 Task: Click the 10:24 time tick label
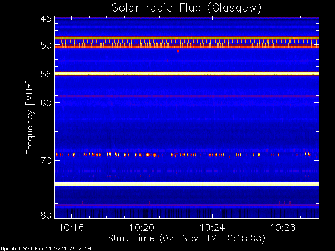tap(213, 227)
